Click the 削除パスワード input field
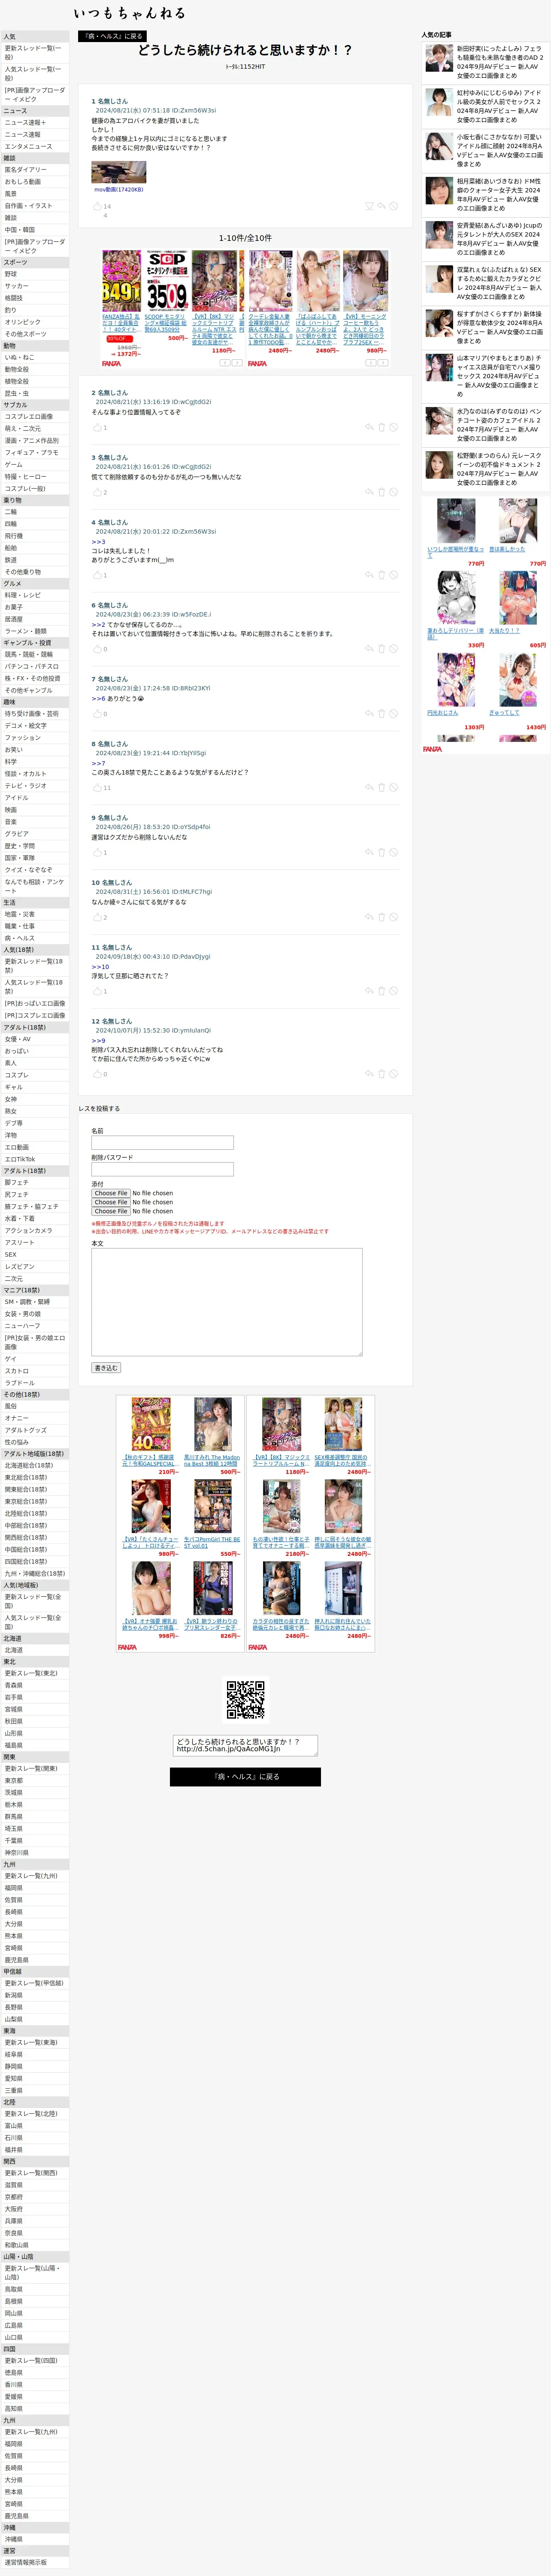551x2576 pixels. [x=162, y=1169]
